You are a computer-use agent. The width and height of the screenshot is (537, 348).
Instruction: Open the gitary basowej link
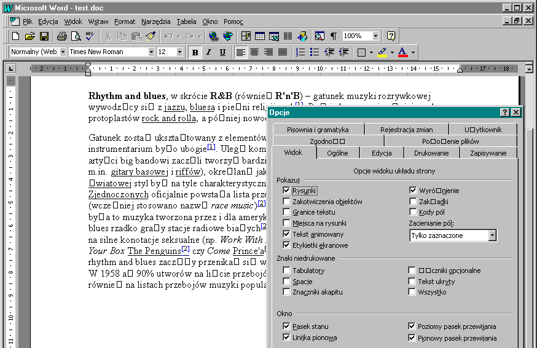point(139,172)
